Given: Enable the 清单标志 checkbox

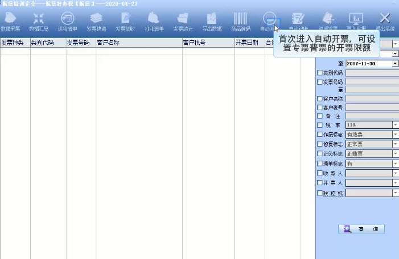Looking at the screenshot, I should click(320, 164).
